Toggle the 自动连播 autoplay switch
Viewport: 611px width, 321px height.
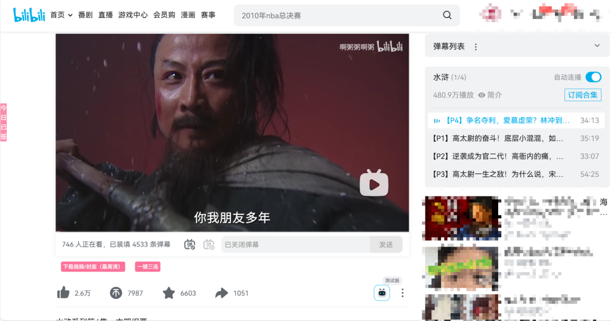(x=594, y=77)
